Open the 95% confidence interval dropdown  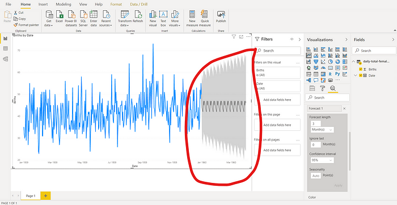pyautogui.click(x=322, y=160)
